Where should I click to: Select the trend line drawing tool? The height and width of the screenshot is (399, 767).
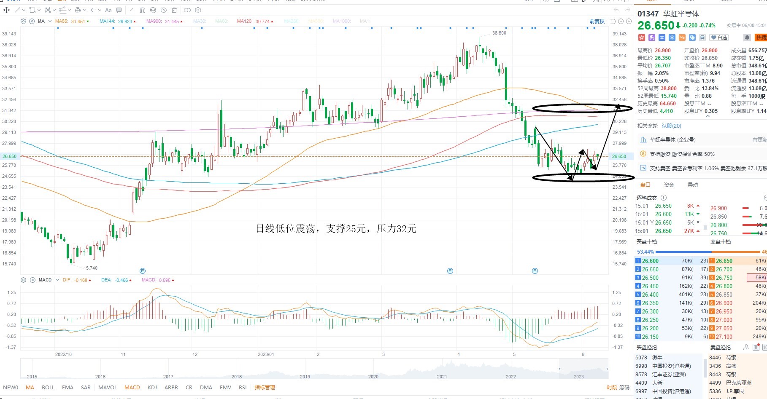[x=17, y=10]
